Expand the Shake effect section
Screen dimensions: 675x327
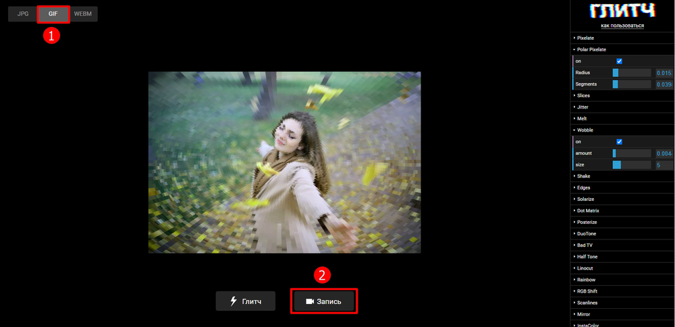[622, 176]
